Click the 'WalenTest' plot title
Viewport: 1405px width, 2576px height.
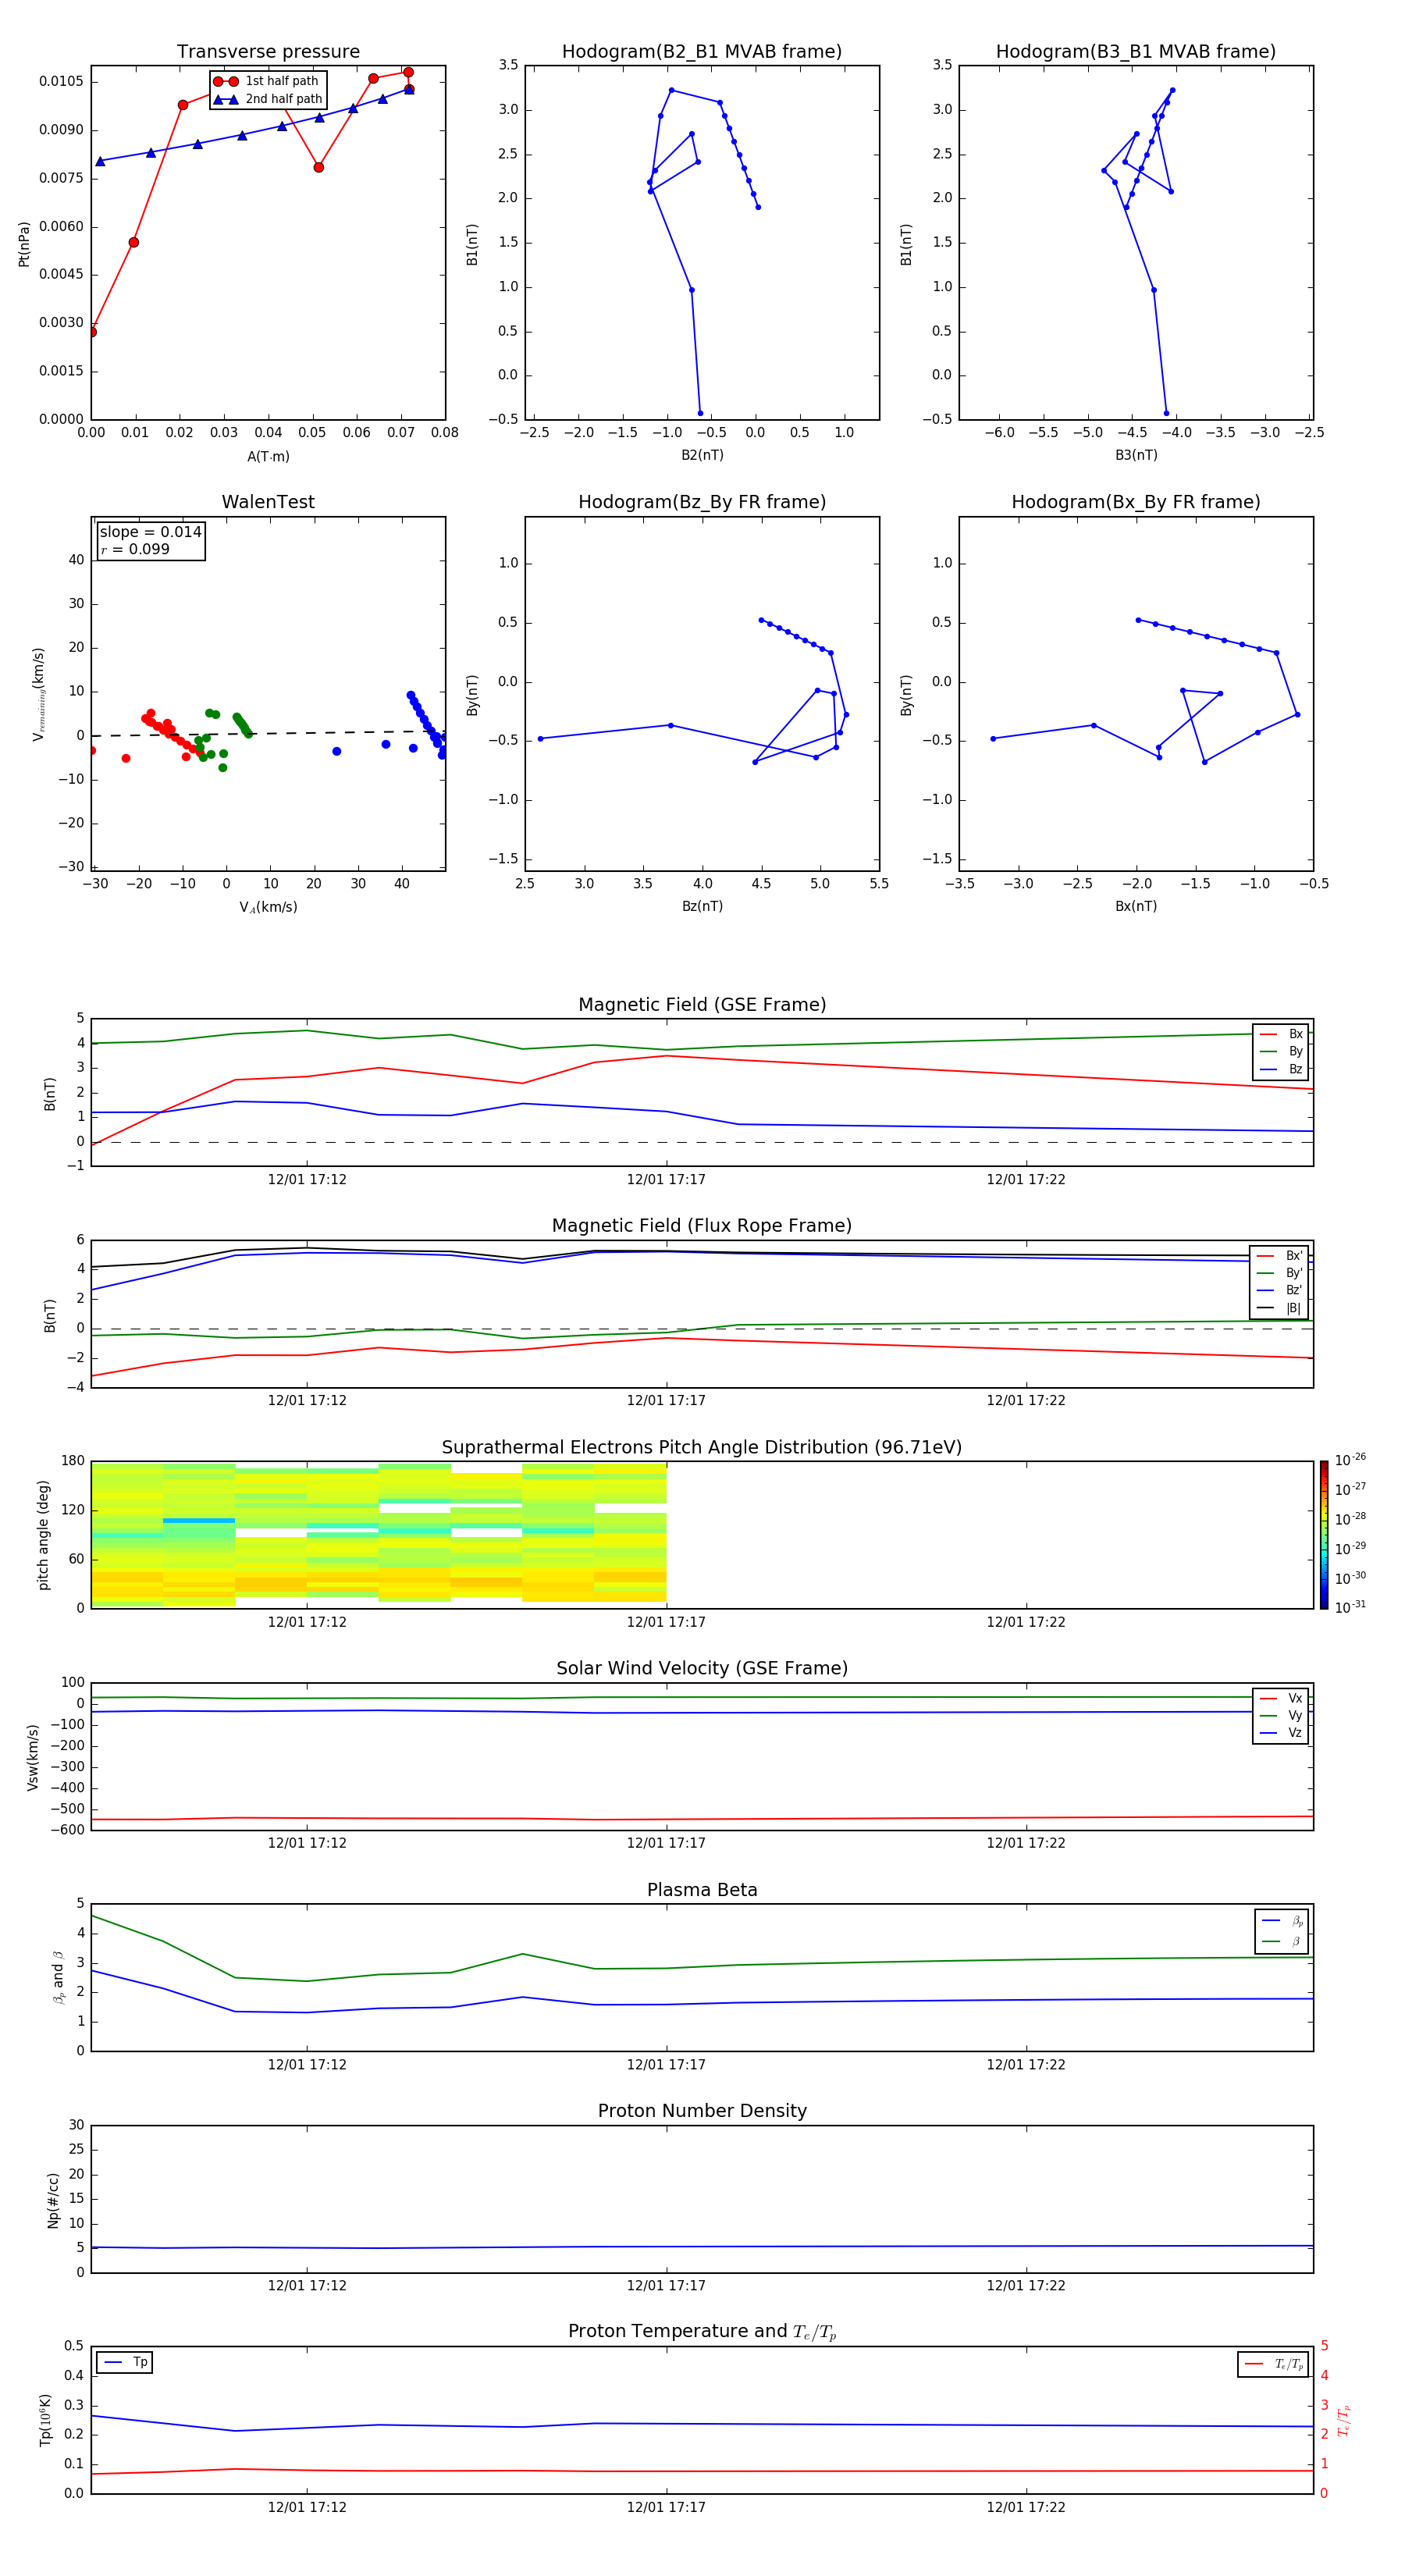pyautogui.click(x=268, y=502)
